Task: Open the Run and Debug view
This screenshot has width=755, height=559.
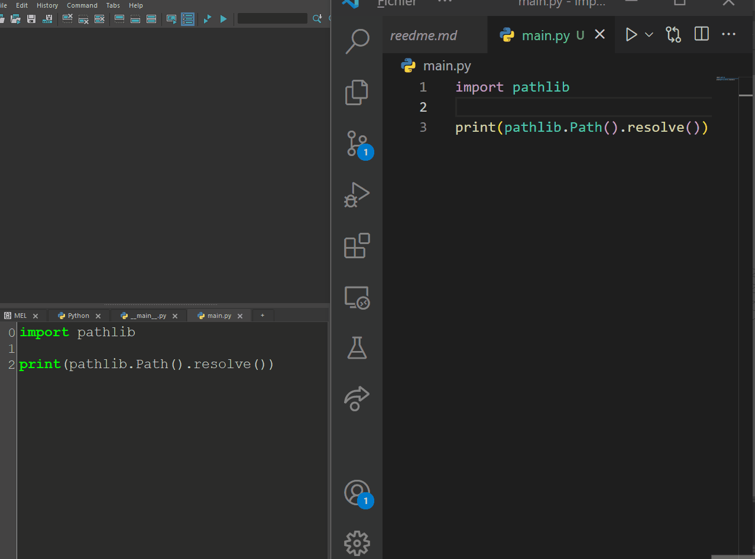Action: [x=357, y=194]
